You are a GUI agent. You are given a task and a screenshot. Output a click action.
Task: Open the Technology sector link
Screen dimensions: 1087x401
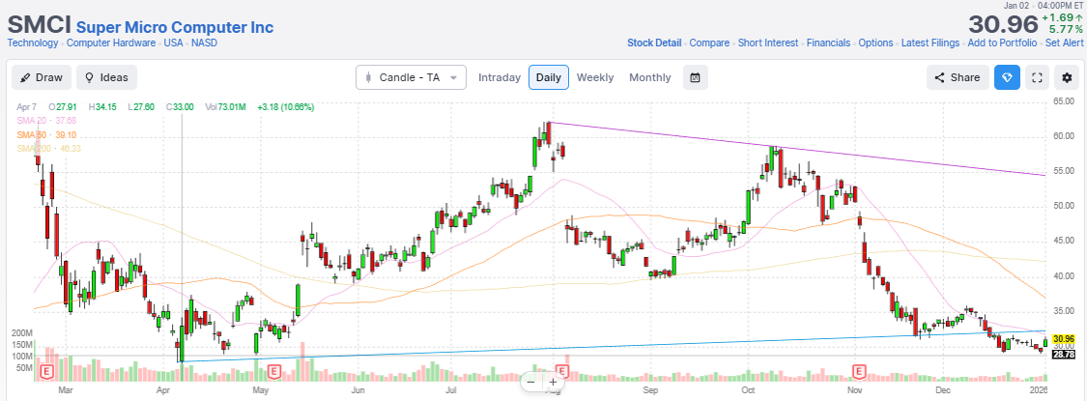pyautogui.click(x=33, y=43)
